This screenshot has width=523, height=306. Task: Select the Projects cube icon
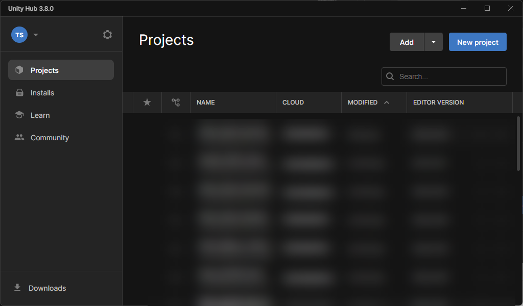(19, 70)
